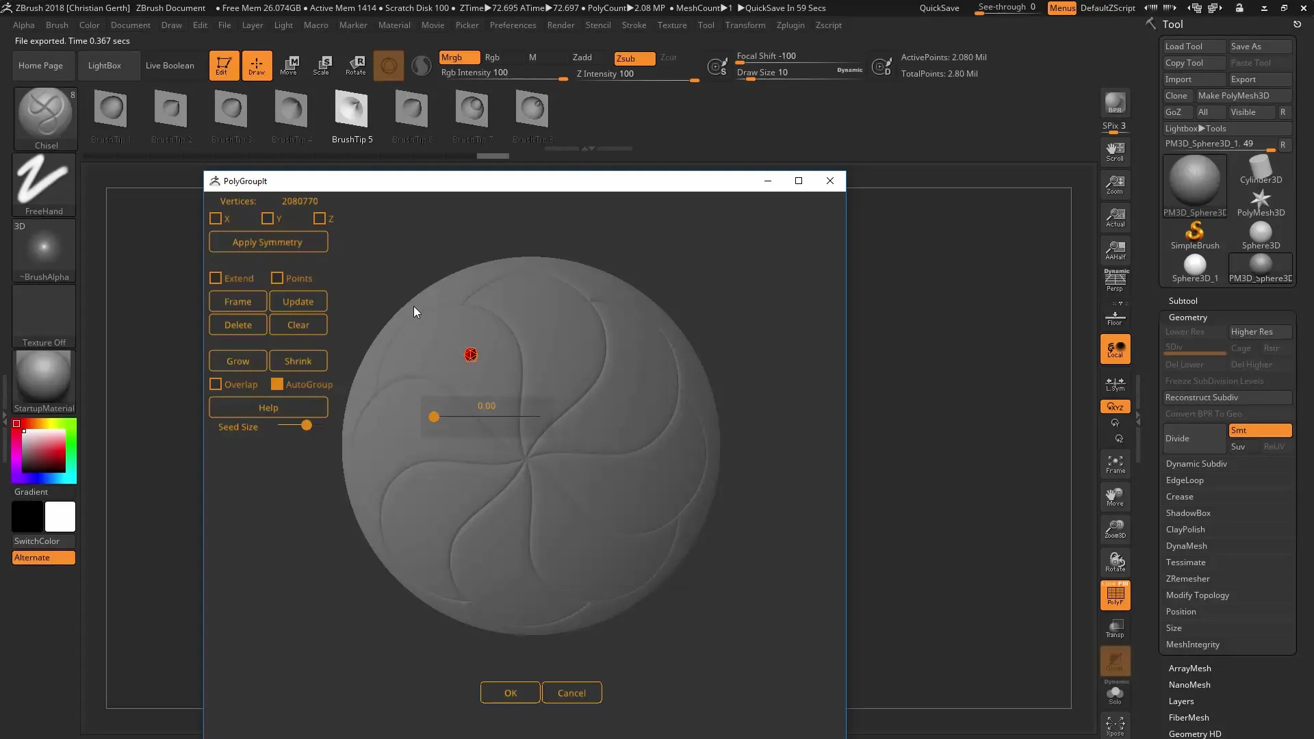Check the Extend option
Viewport: 1314px width, 739px height.
pos(216,278)
